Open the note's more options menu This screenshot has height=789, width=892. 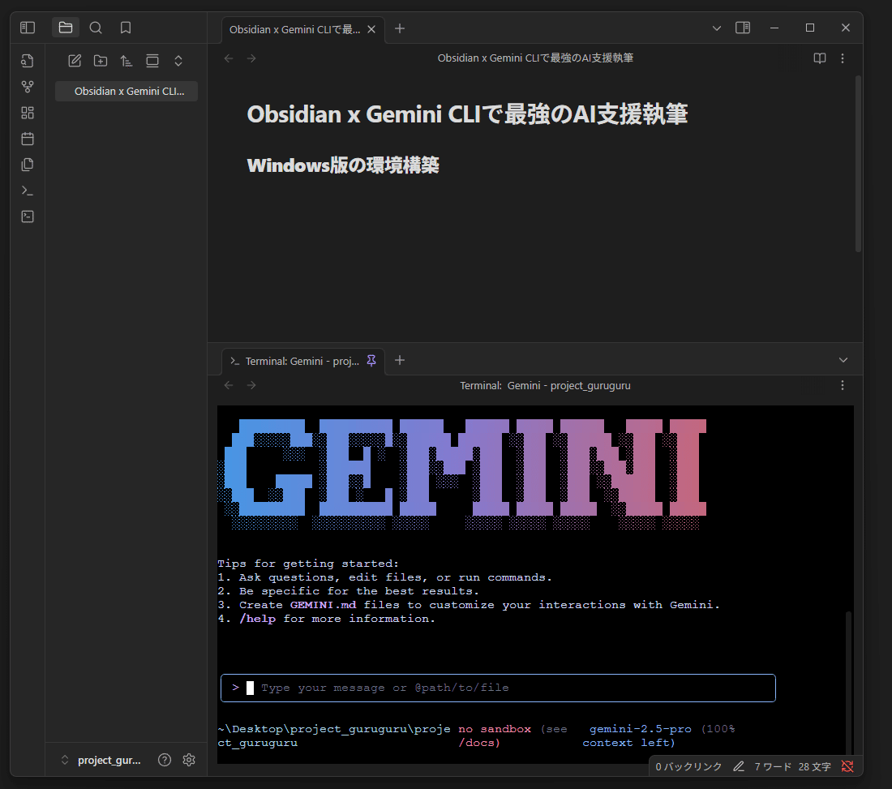tap(842, 58)
